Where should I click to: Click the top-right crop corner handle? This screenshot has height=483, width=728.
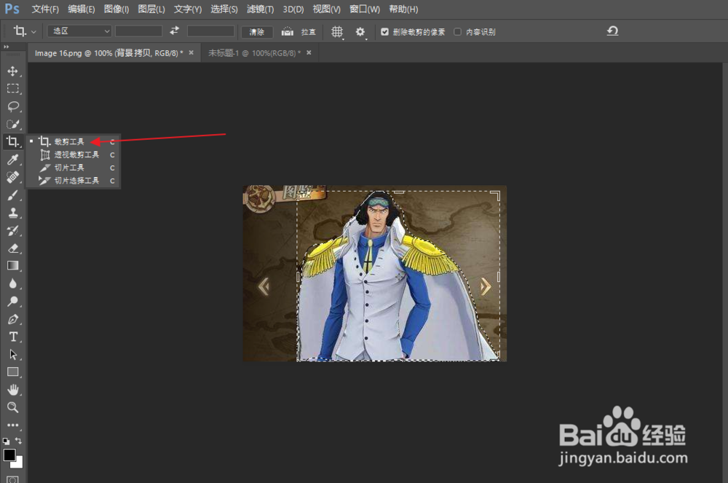(496, 195)
